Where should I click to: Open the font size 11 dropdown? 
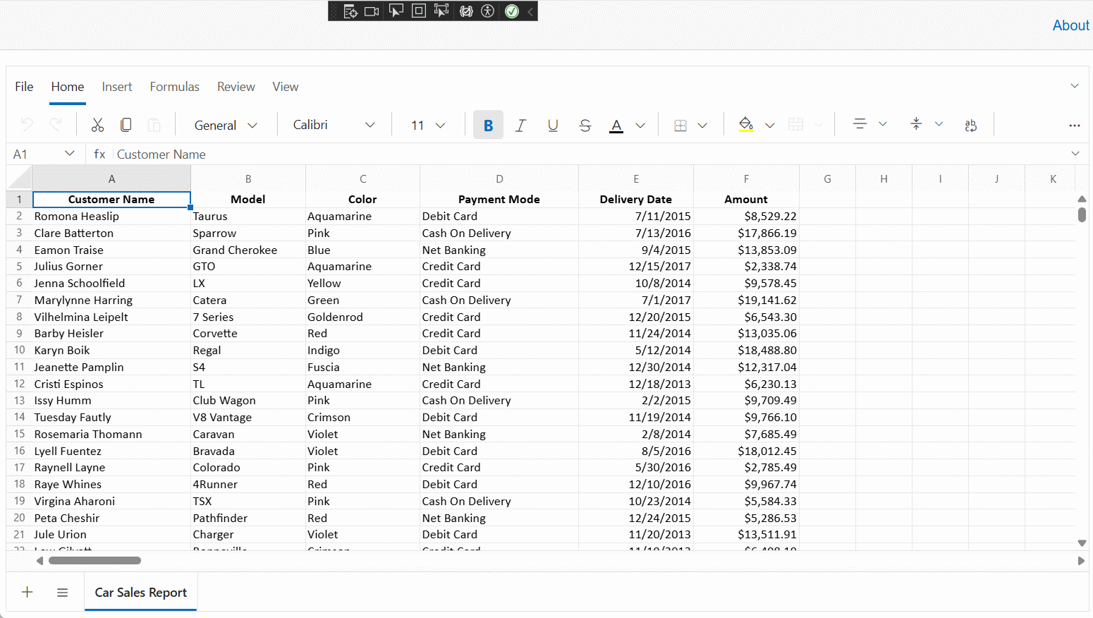coord(428,125)
